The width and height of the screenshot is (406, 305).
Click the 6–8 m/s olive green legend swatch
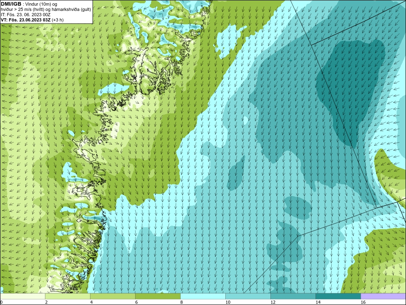point(158,296)
